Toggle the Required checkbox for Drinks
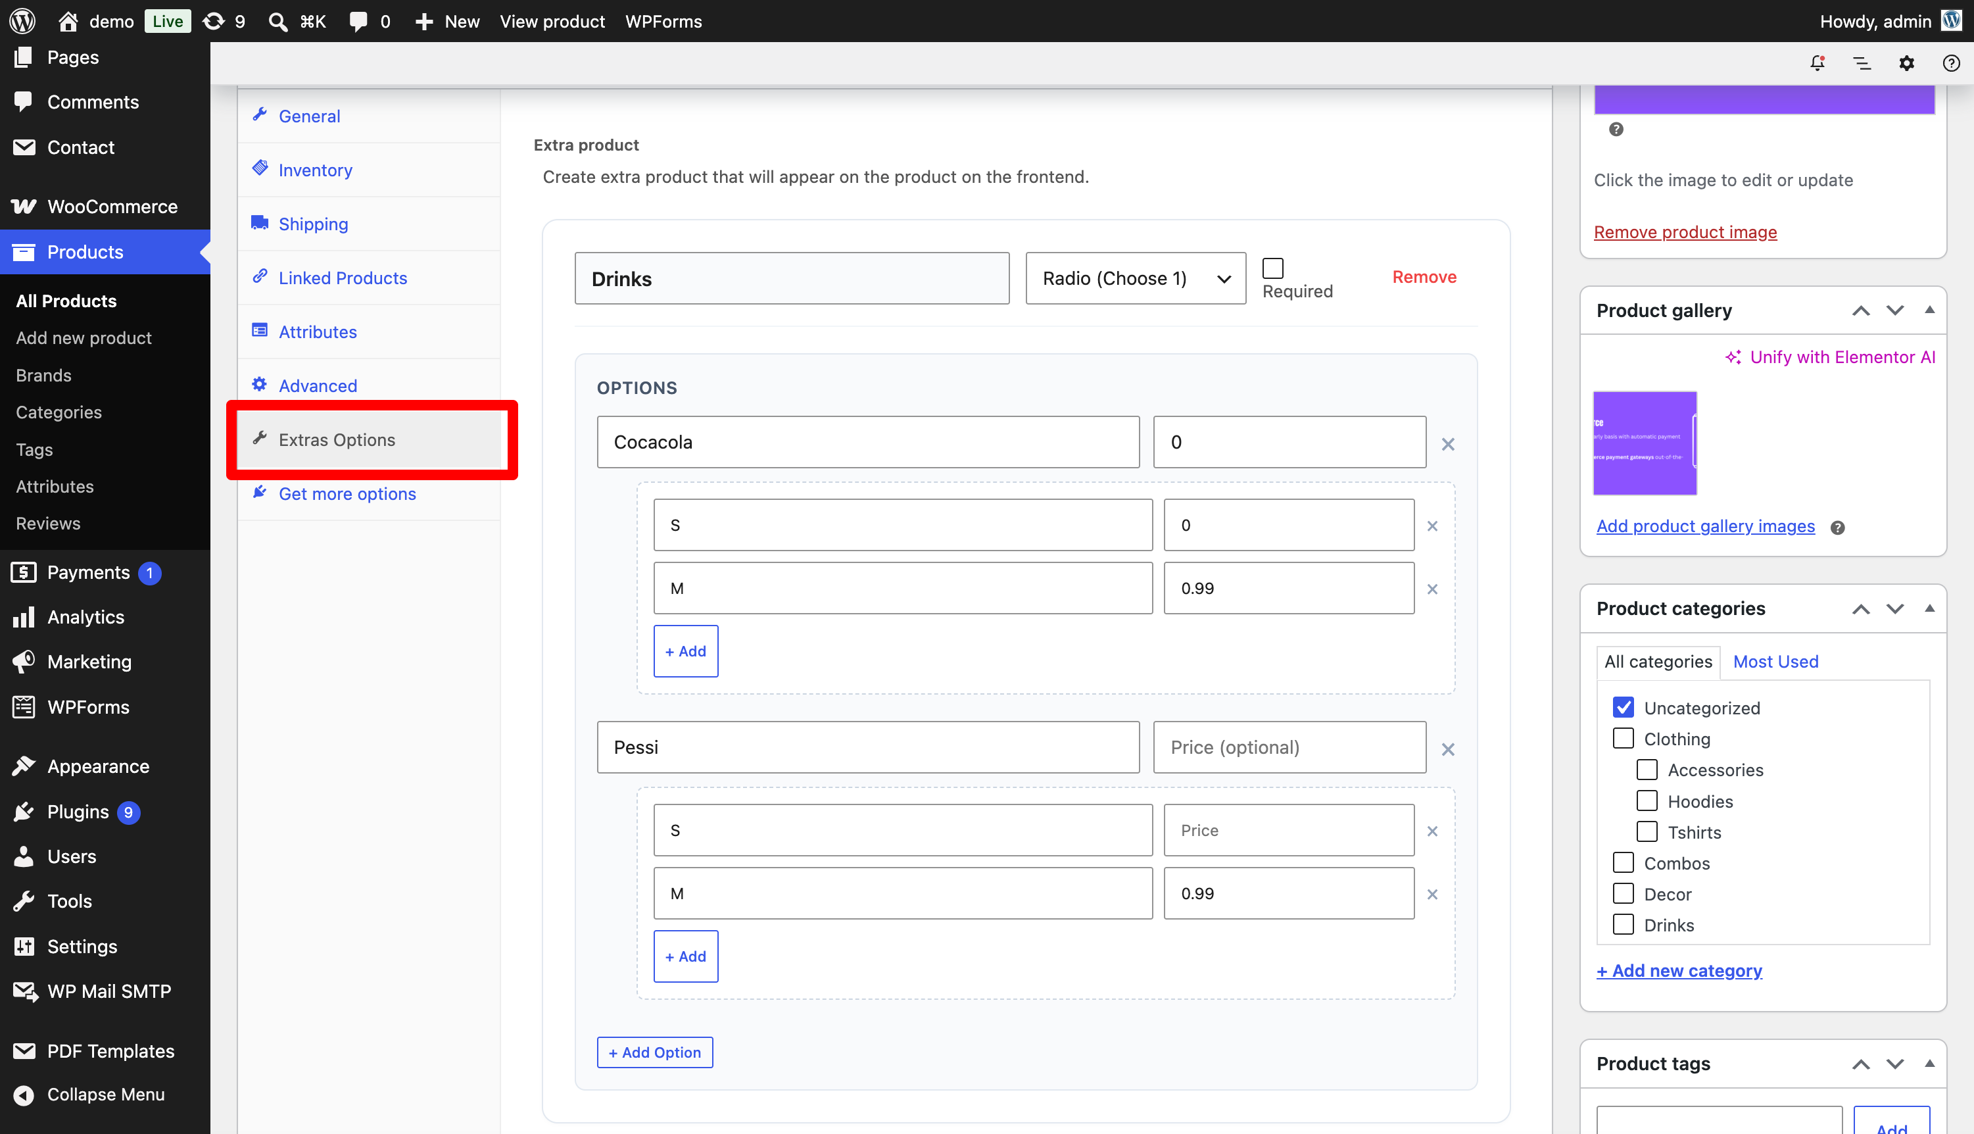This screenshot has height=1134, width=1974. (x=1272, y=268)
